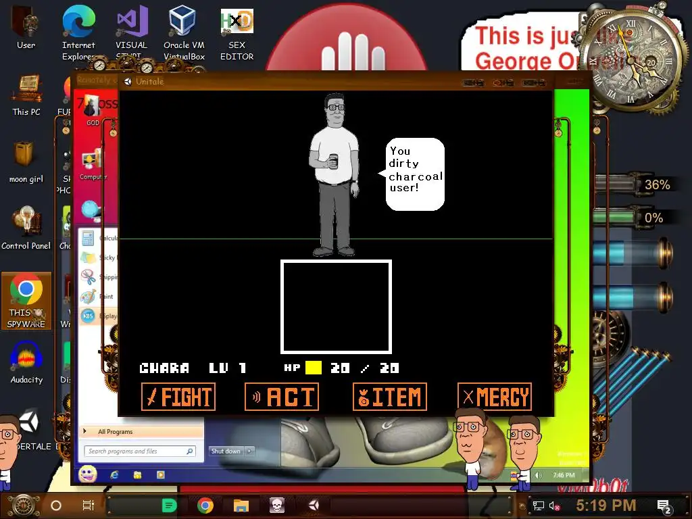Open Cortana search circle on taskbar
Screen dimensions: 692x519
point(56,505)
